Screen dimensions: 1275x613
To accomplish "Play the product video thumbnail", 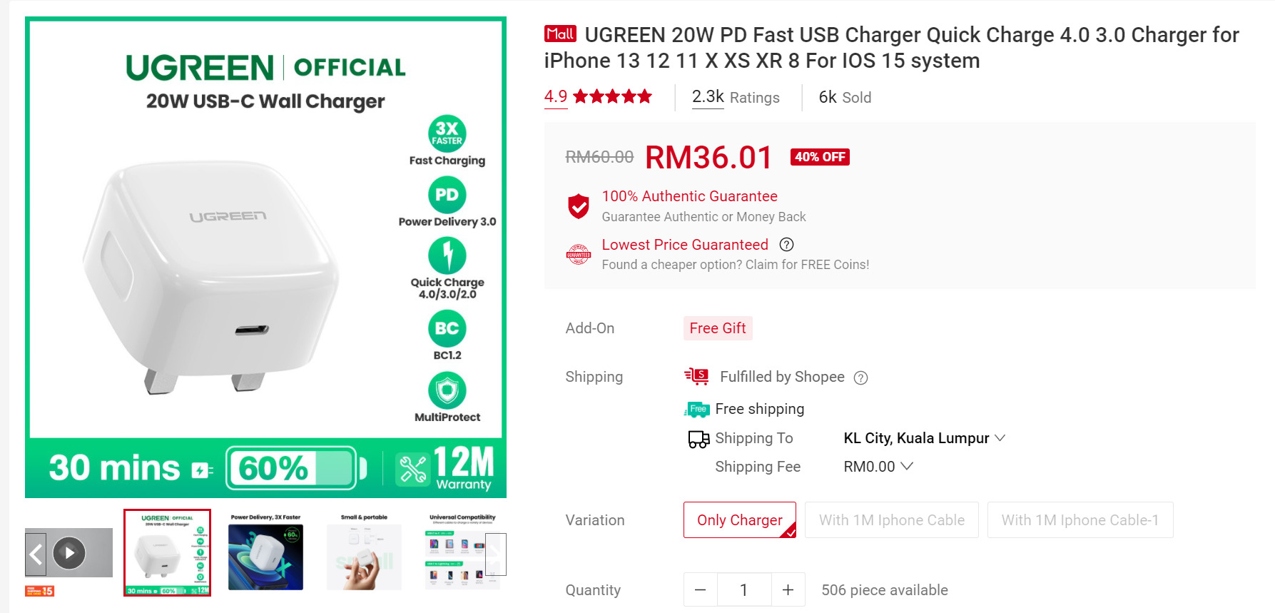I will 69,552.
